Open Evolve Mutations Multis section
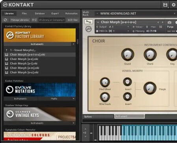 [54, 98]
